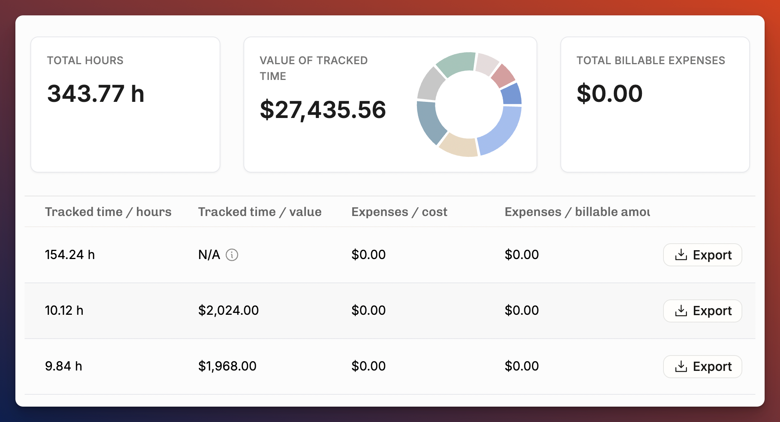Export the 10.12 h row

pos(703,311)
